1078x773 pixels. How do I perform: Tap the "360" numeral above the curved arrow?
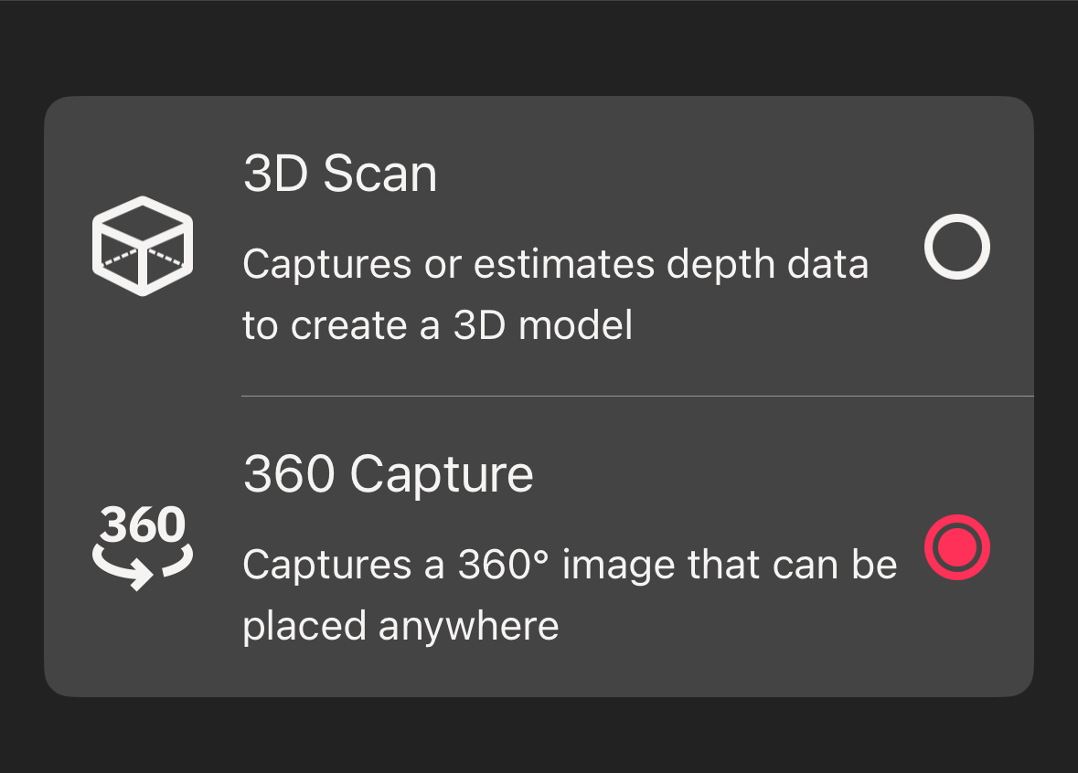[143, 525]
